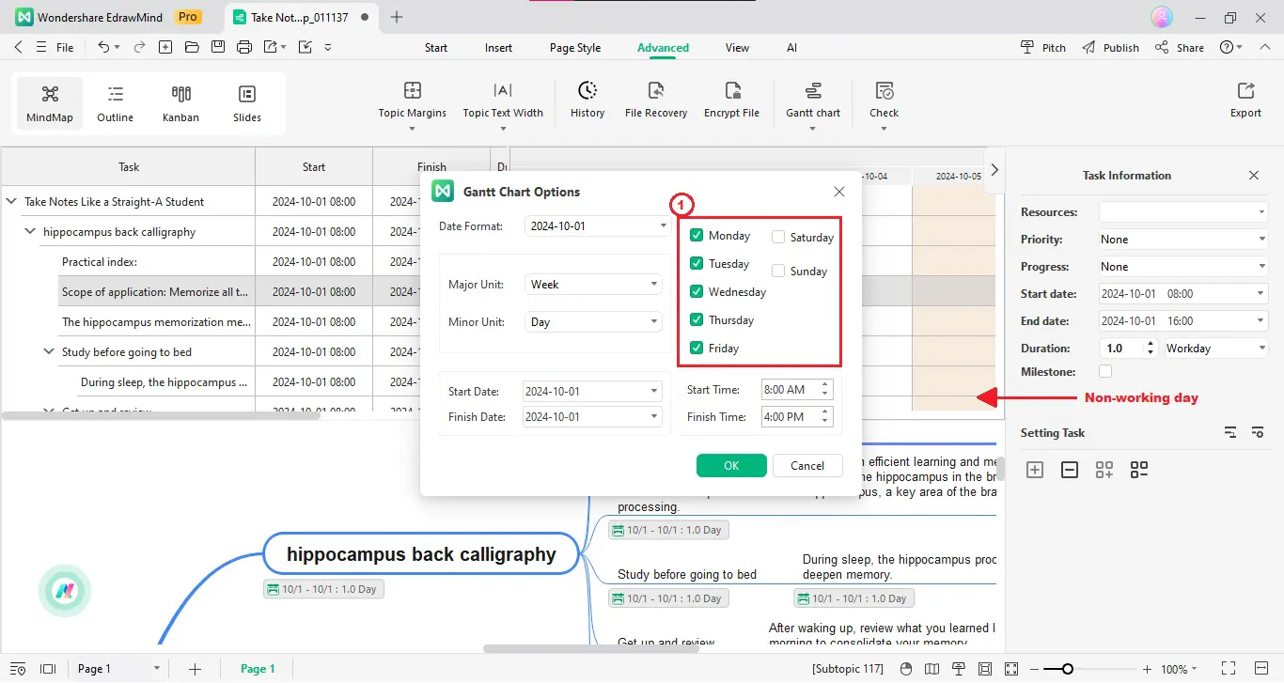Open the Workday duration unit dropdown

[1216, 348]
